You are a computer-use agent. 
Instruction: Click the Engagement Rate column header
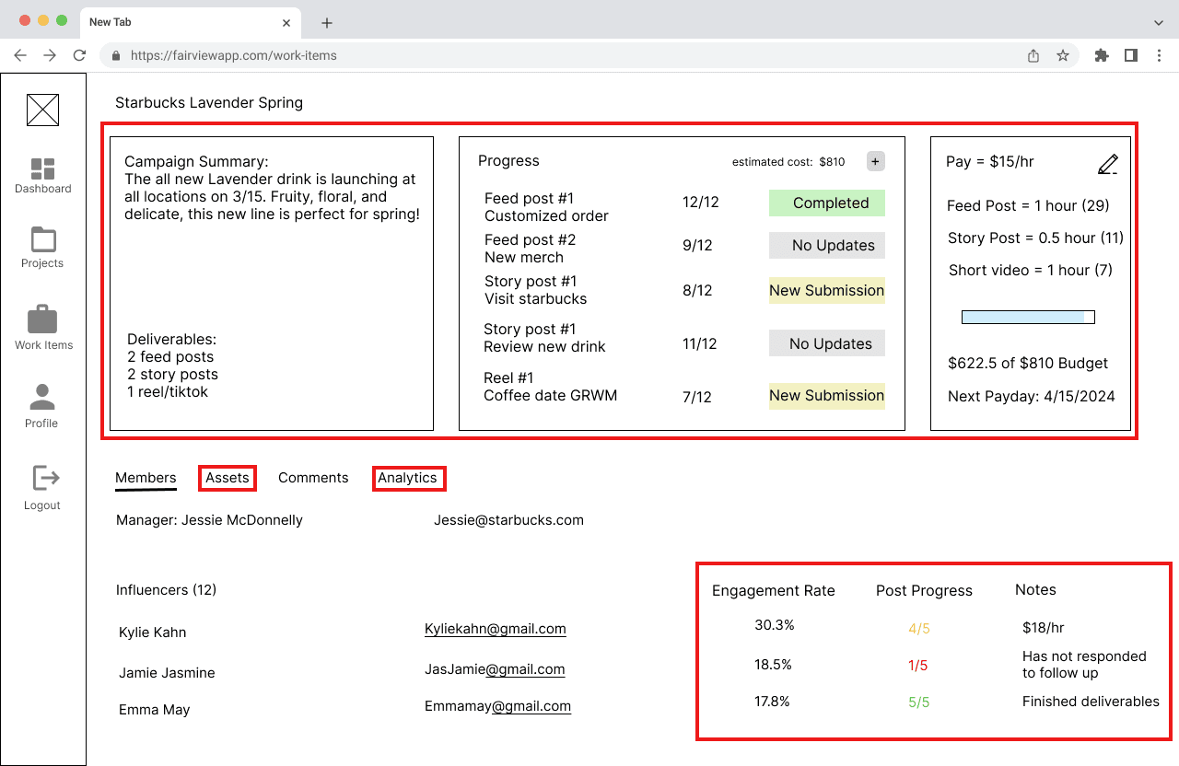click(774, 591)
